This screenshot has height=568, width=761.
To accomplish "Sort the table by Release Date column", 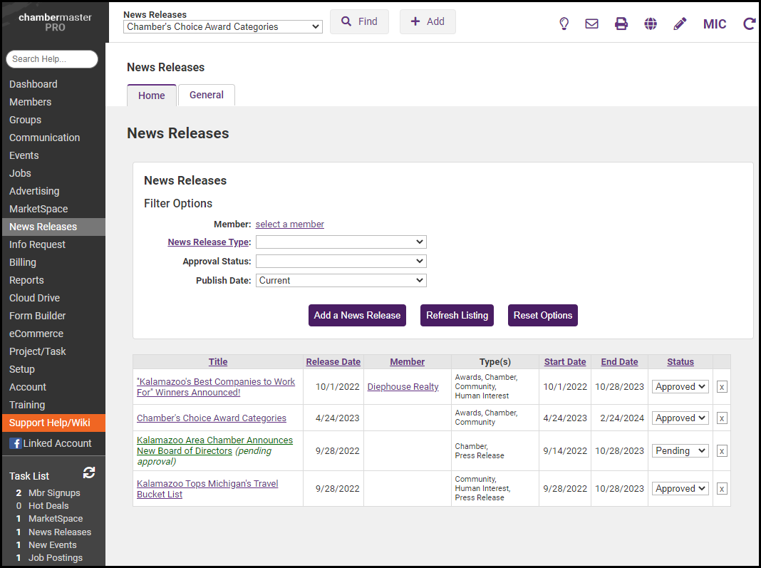I will click(x=333, y=362).
